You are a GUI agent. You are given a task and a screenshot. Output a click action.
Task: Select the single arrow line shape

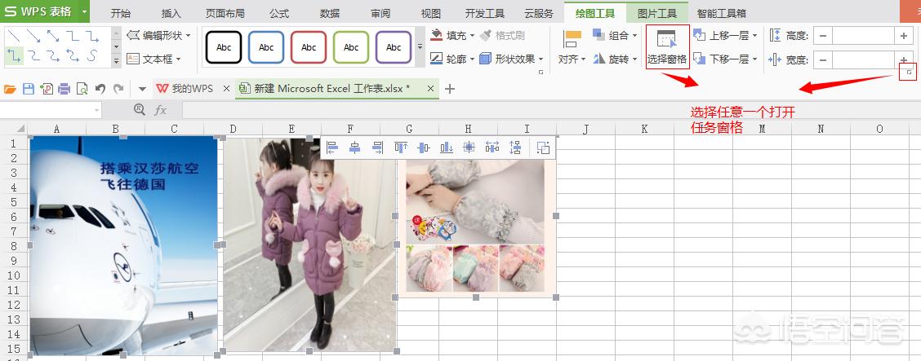pyautogui.click(x=33, y=37)
